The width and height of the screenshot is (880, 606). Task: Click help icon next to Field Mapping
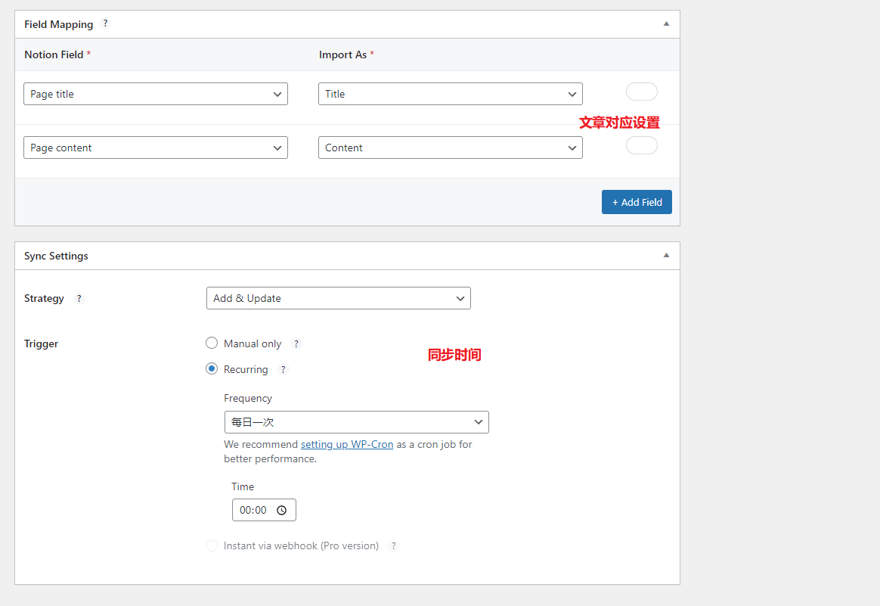[x=105, y=23]
